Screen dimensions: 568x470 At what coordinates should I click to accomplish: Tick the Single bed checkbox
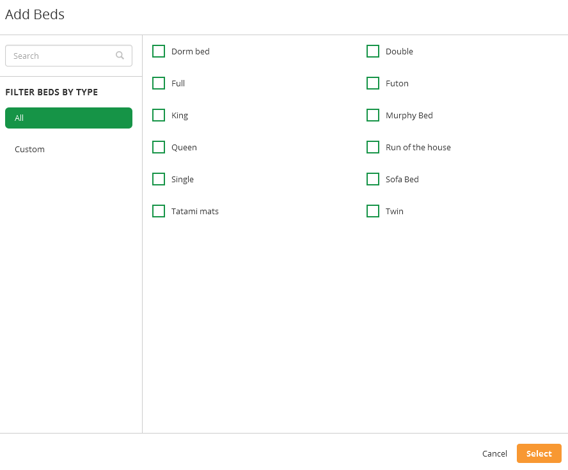coord(159,179)
